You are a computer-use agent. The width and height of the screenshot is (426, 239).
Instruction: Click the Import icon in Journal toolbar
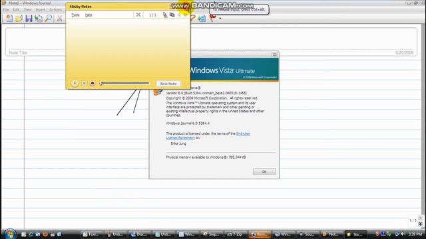pos(39,18)
